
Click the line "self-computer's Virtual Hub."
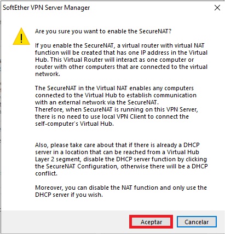74,124
